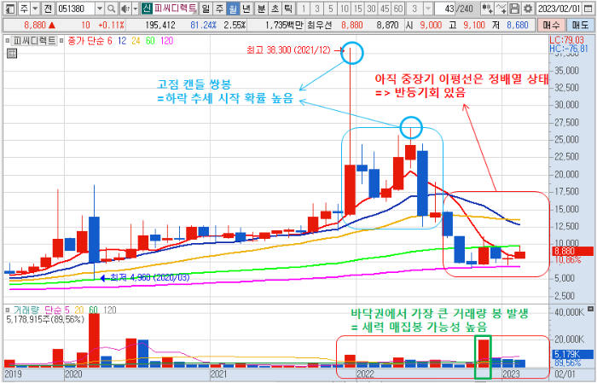
Task: Select the monthly 월 period tab
Action: tap(233, 9)
